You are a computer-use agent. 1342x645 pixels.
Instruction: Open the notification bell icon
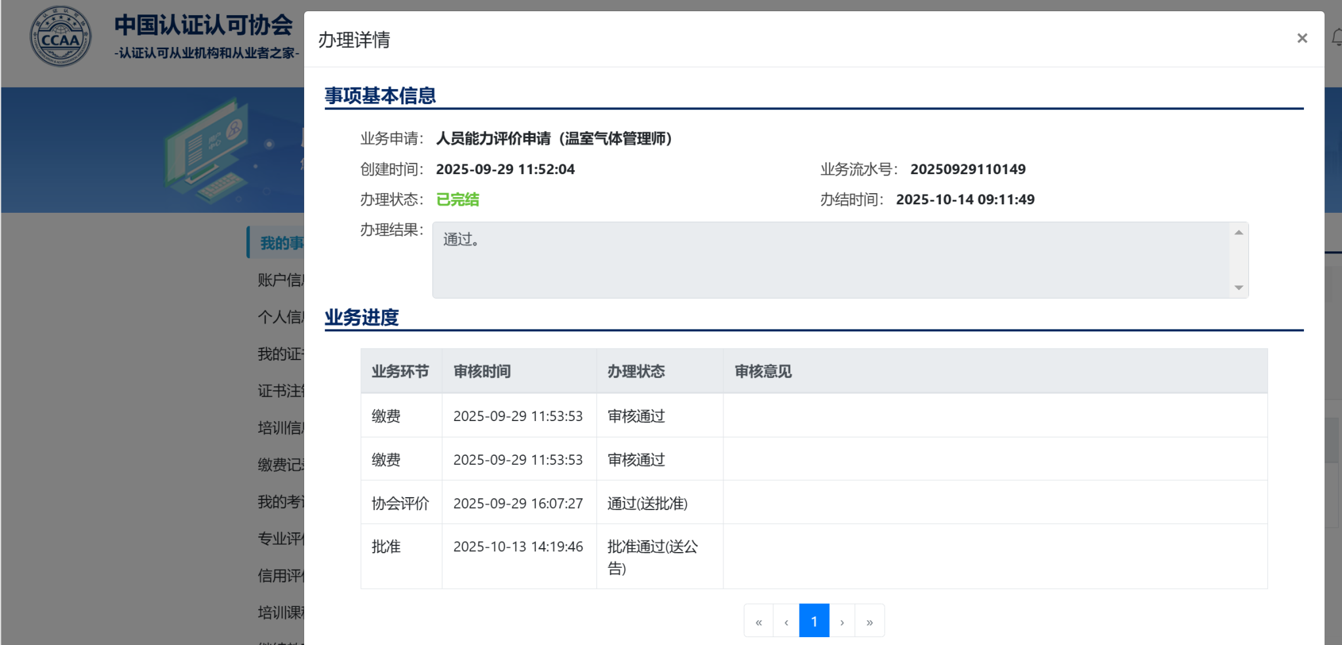pyautogui.click(x=1336, y=38)
